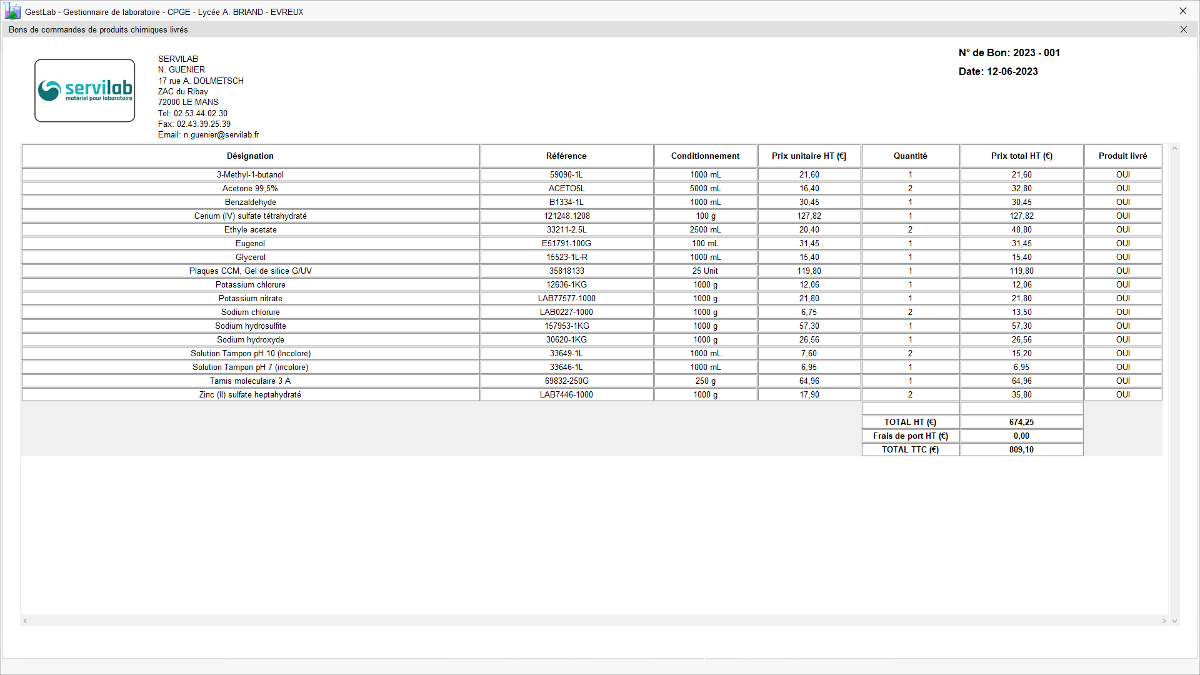Select the Sodium hydrosulfite row name
The width and height of the screenshot is (1200, 675).
[x=250, y=326]
